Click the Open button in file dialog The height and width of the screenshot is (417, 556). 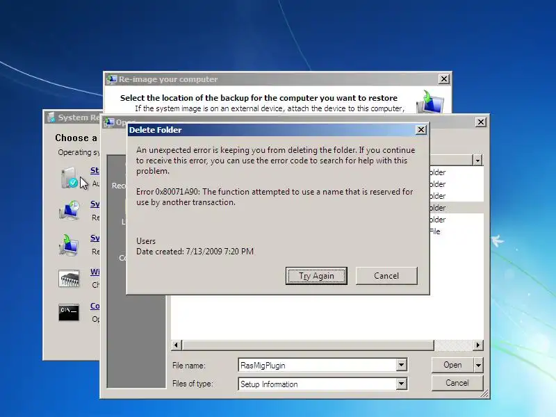point(452,365)
